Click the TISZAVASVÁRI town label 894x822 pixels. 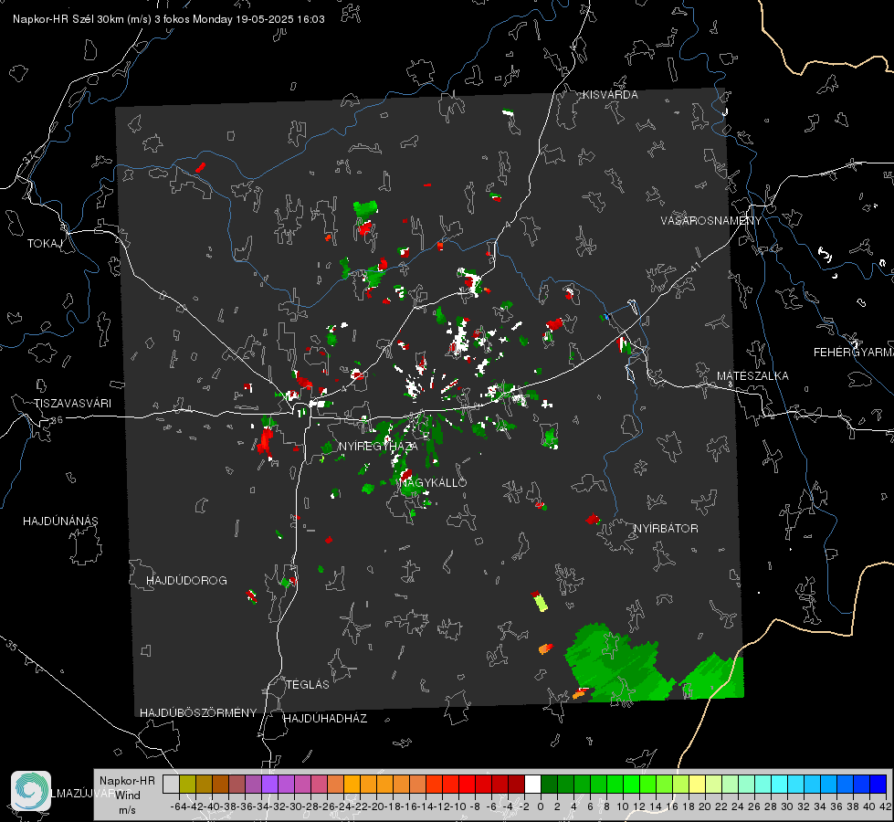coord(72,404)
